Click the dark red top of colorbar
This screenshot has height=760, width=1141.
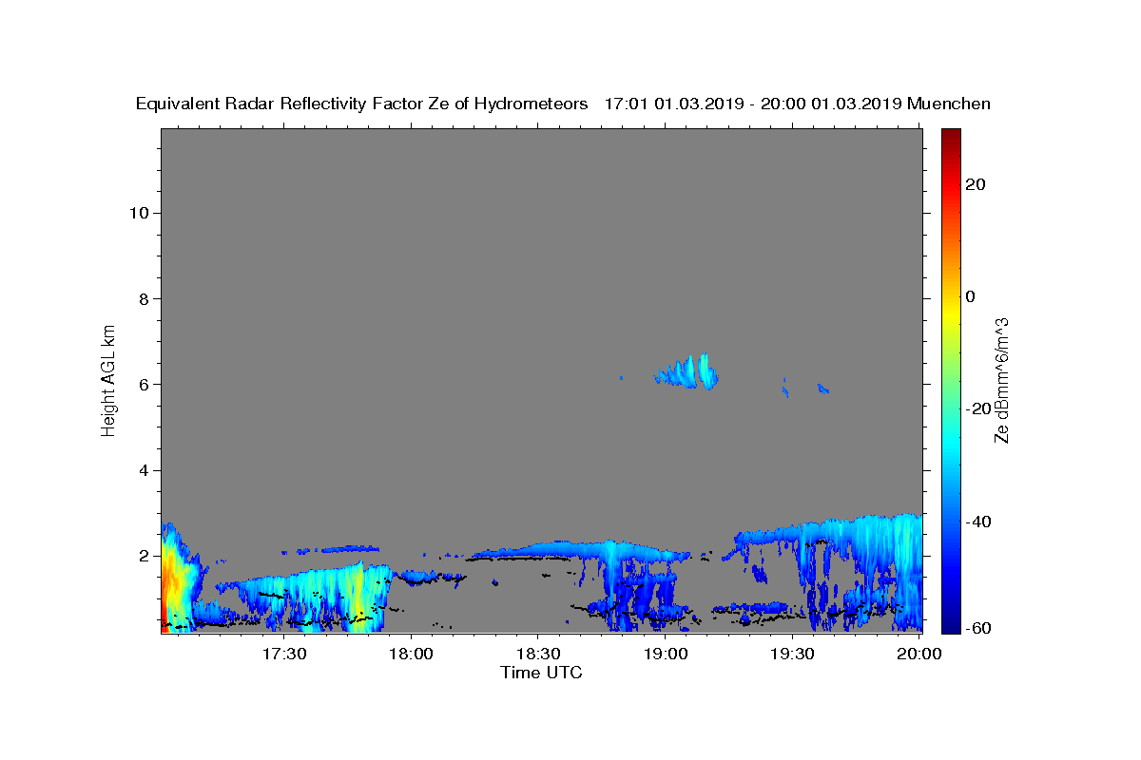[x=951, y=138]
